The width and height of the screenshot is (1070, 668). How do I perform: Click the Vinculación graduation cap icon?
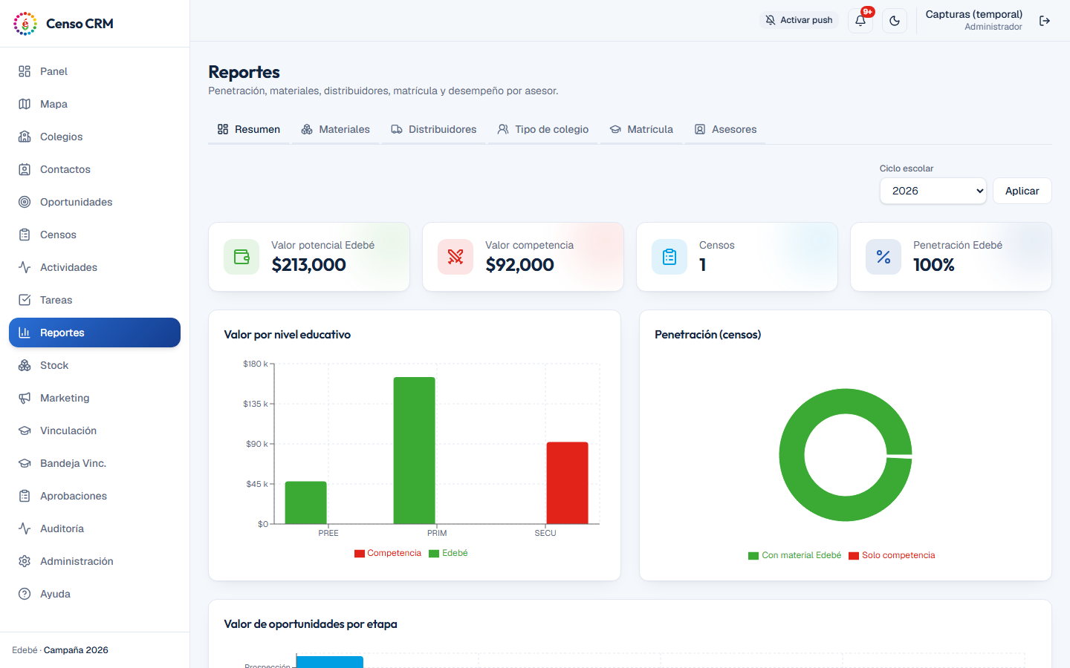tap(25, 430)
